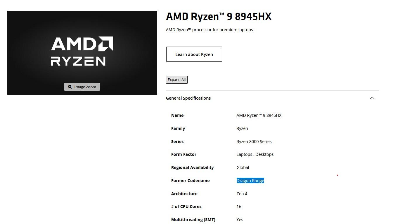412x224 pixels.
Task: Click the AMD Ryzen 9 8945HX page heading
Action: (x=219, y=16)
